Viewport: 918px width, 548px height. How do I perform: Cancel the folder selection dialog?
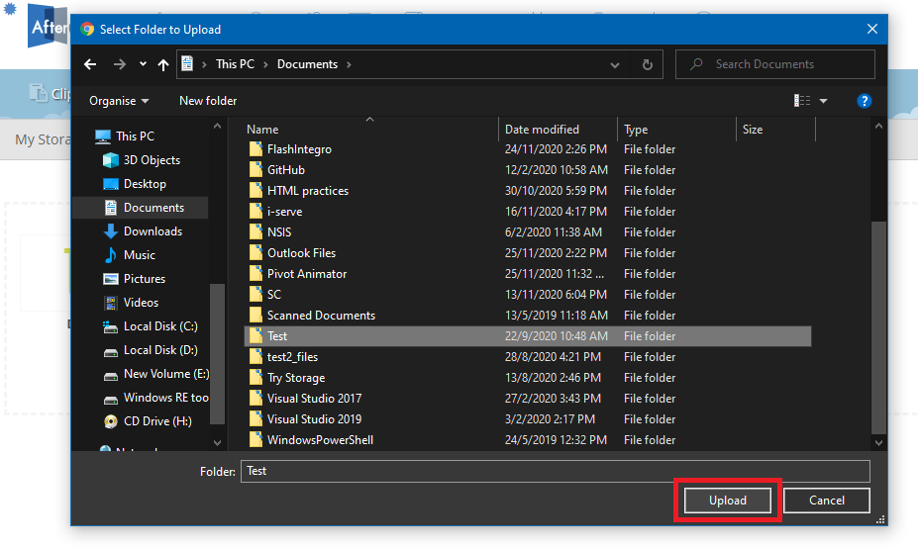click(x=826, y=501)
